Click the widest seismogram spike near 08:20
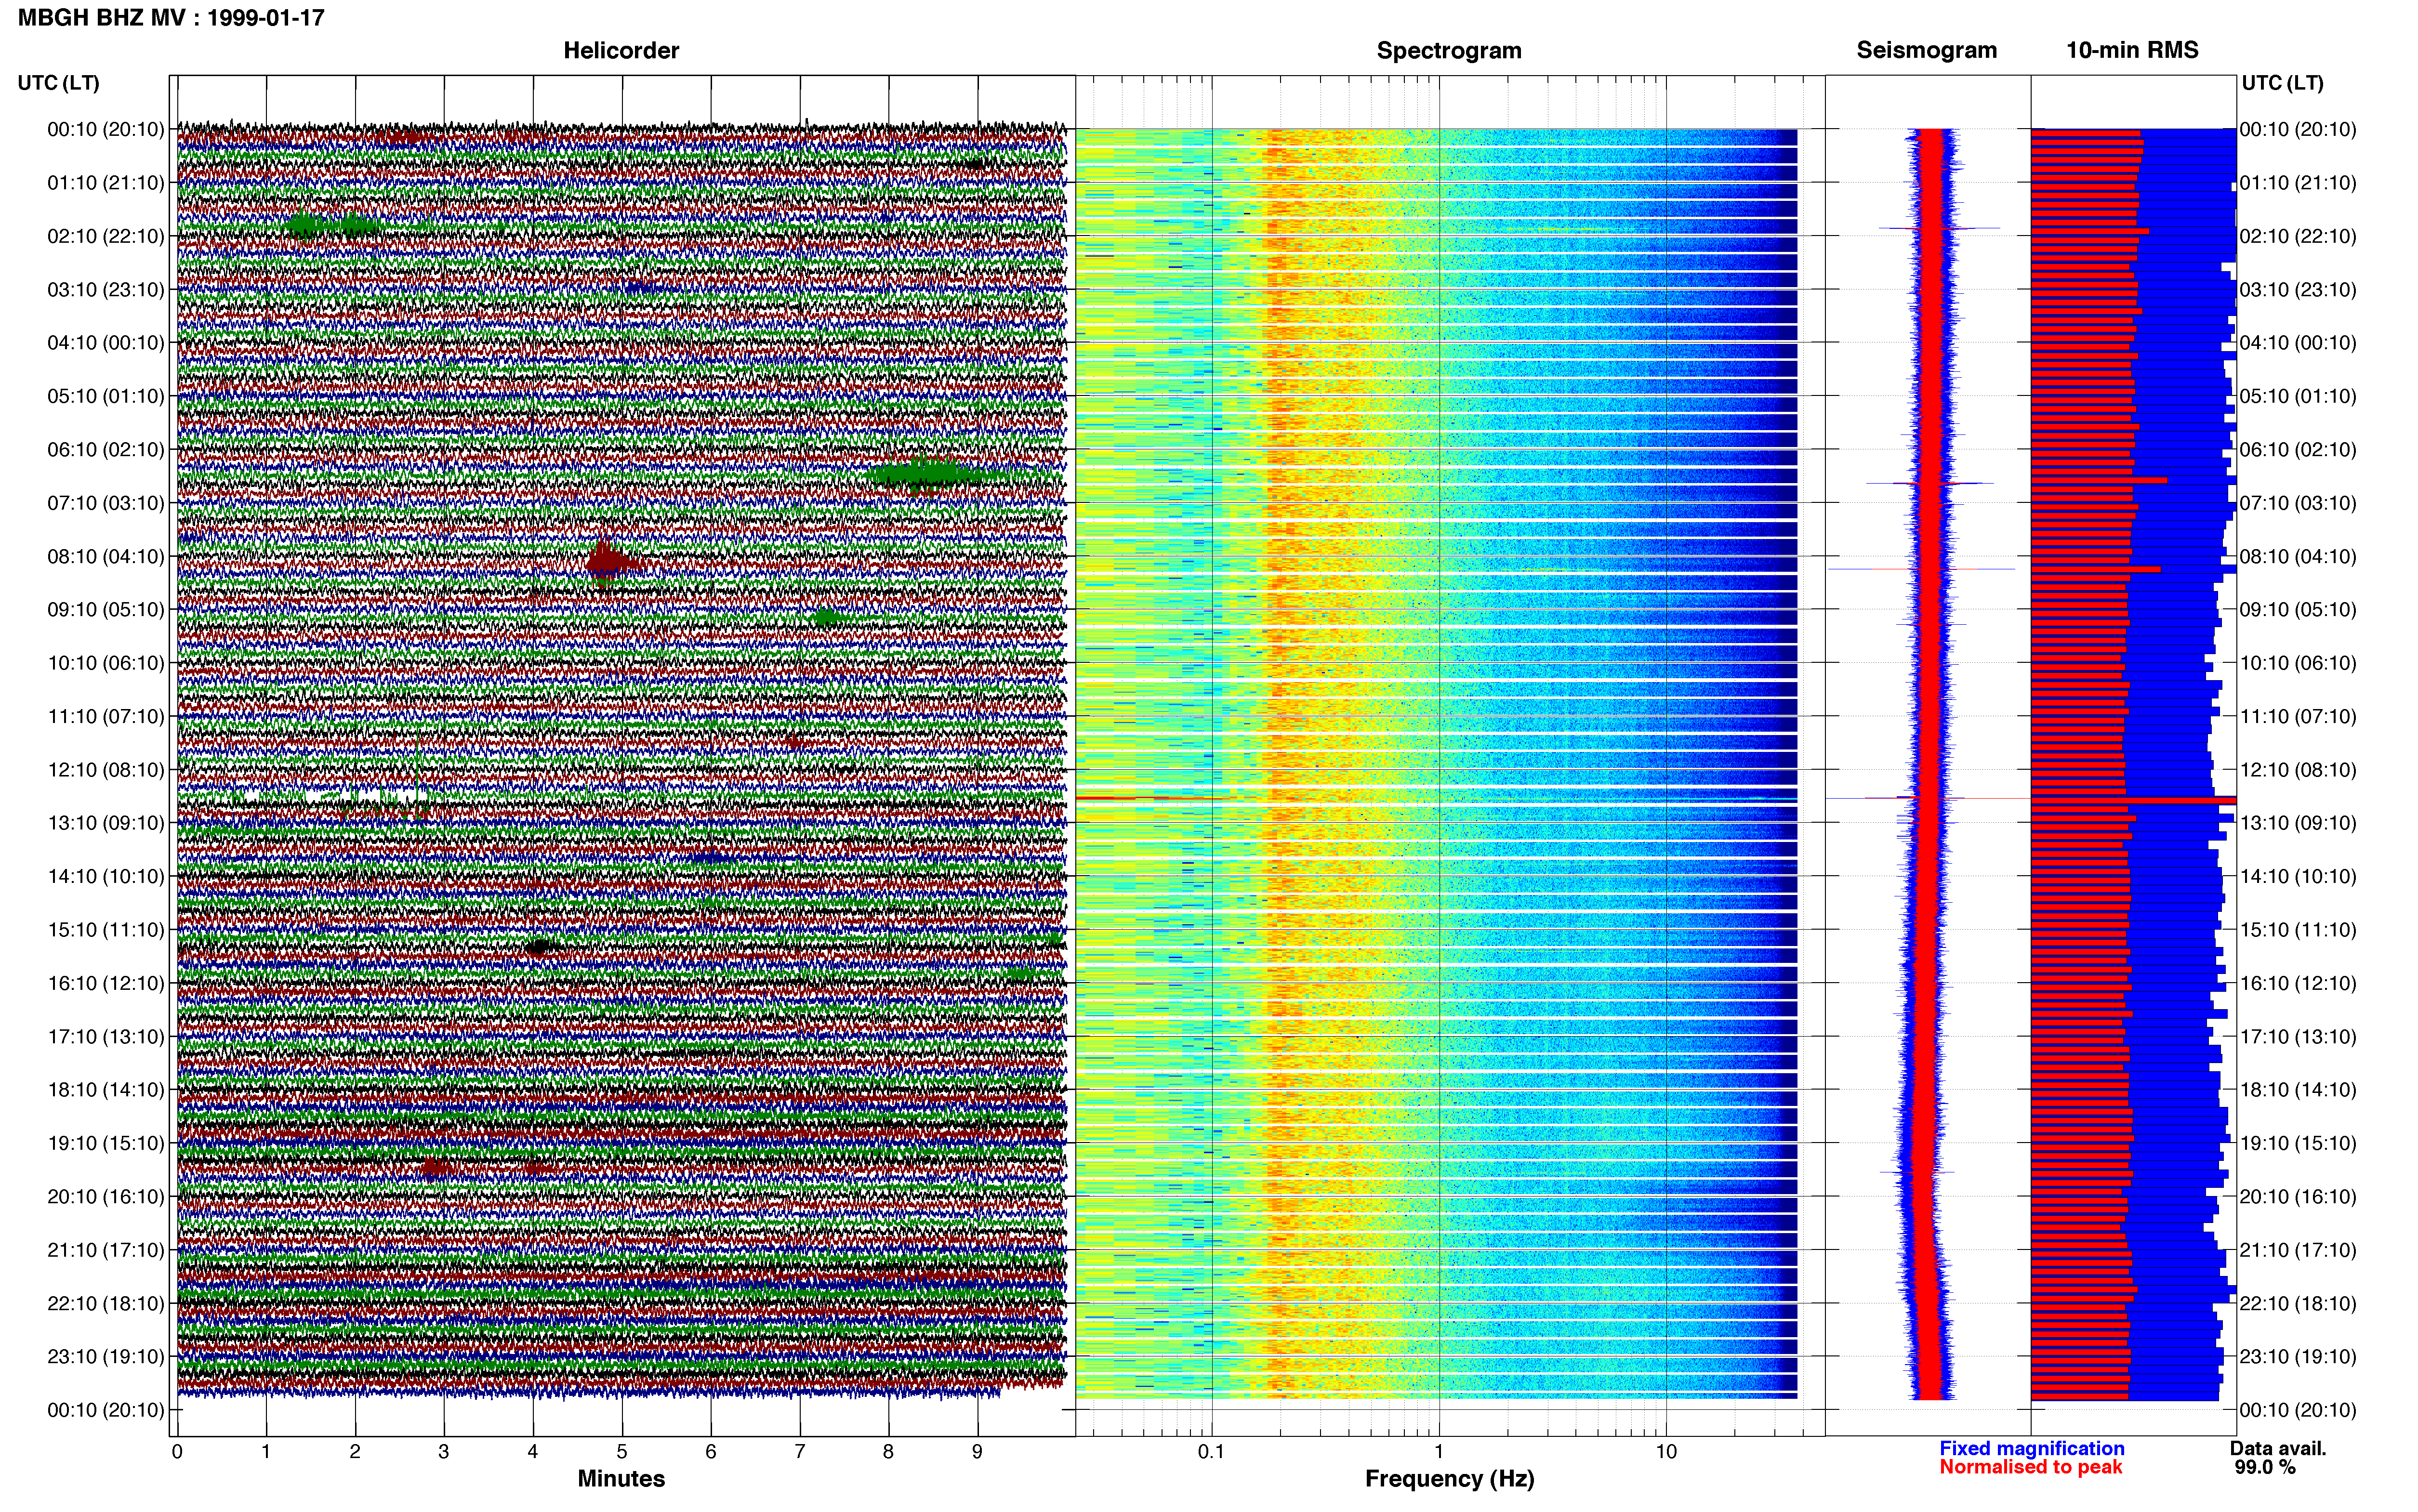2418x1512 pixels. click(1922, 569)
